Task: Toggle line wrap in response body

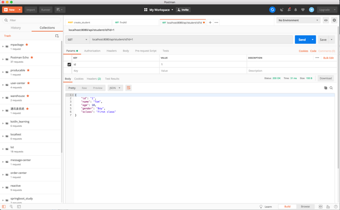Action: click(128, 88)
